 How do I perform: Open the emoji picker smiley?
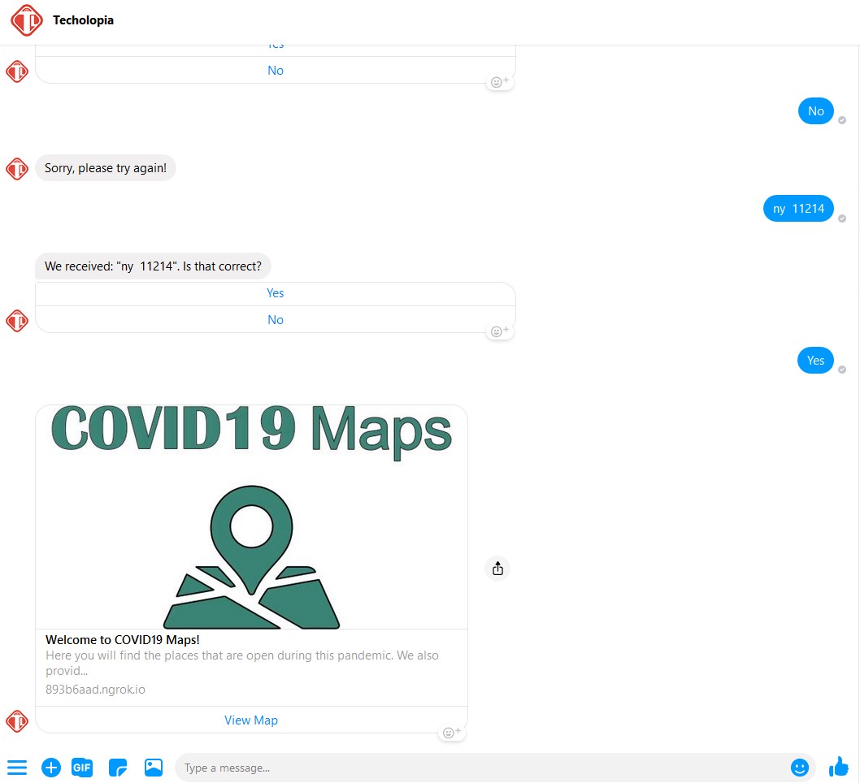click(800, 768)
